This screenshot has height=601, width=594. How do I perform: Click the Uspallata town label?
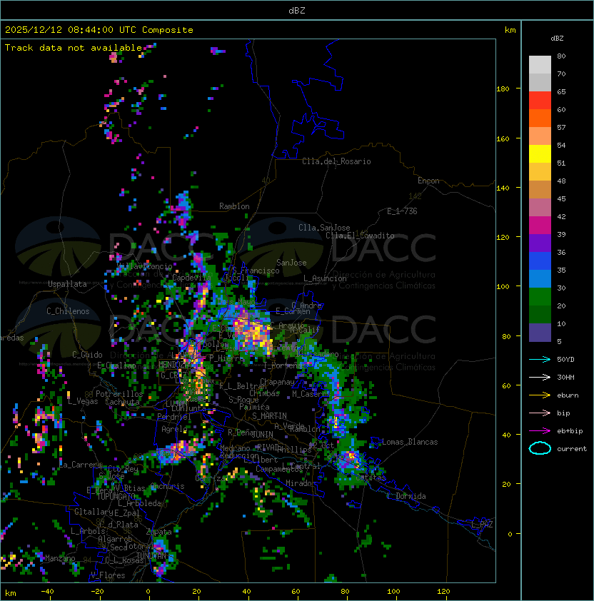click(x=67, y=284)
